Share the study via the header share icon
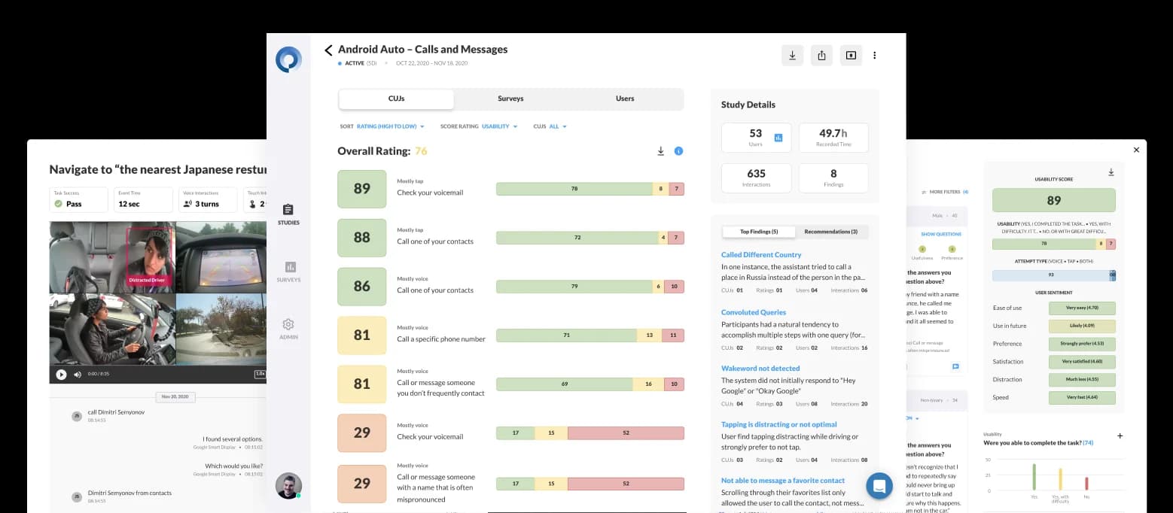 point(821,55)
